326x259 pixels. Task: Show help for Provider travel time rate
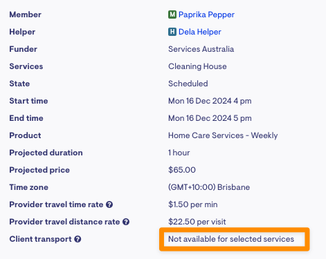point(109,204)
